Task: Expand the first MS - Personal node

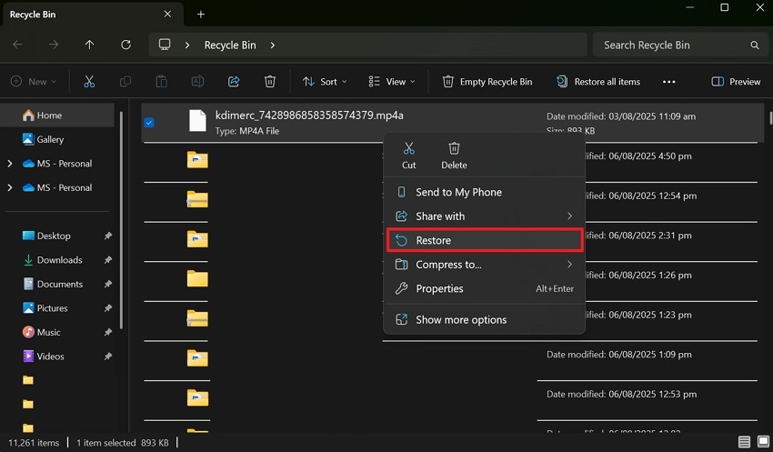Action: pyautogui.click(x=10, y=164)
